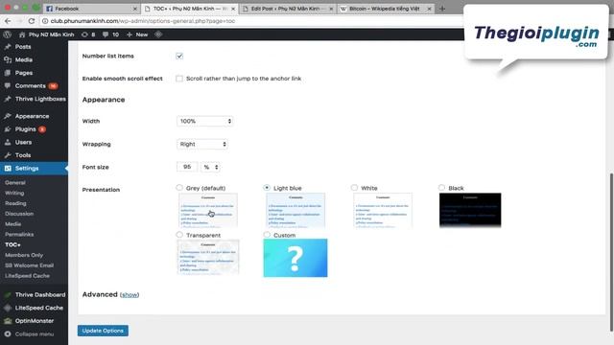Click the diamond icon after New in admin bar
The width and height of the screenshot is (614, 345).
coord(158,34)
